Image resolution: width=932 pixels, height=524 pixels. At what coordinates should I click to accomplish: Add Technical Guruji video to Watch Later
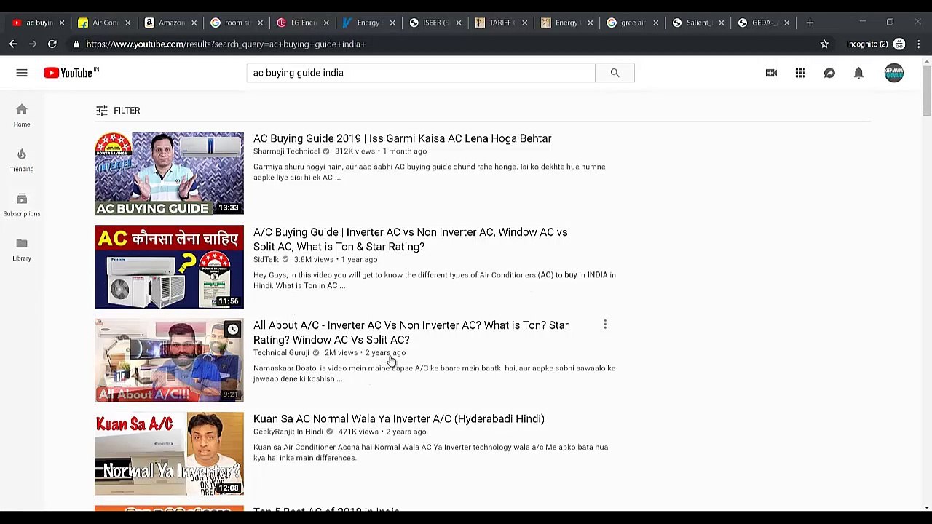pyautogui.click(x=232, y=330)
